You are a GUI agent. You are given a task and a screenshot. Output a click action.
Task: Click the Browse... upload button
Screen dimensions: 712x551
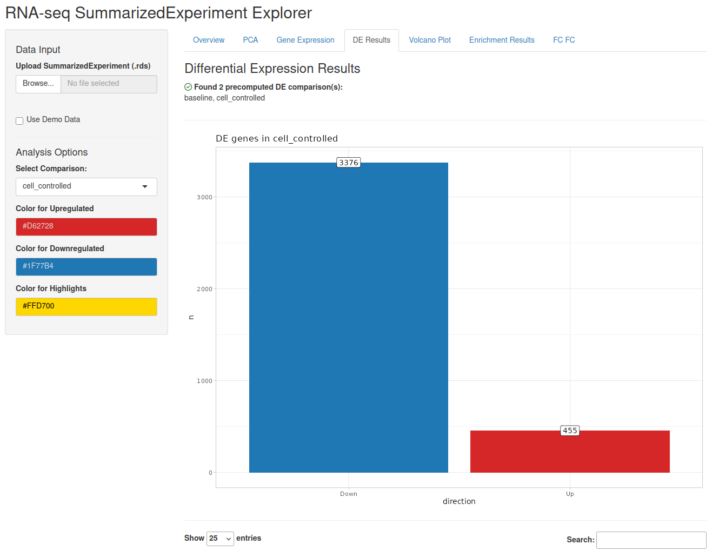click(38, 84)
